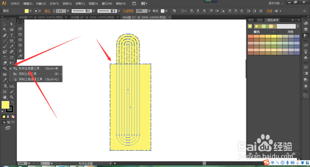Click base color swatch in color guide
310x167 pixels.
tap(250, 26)
